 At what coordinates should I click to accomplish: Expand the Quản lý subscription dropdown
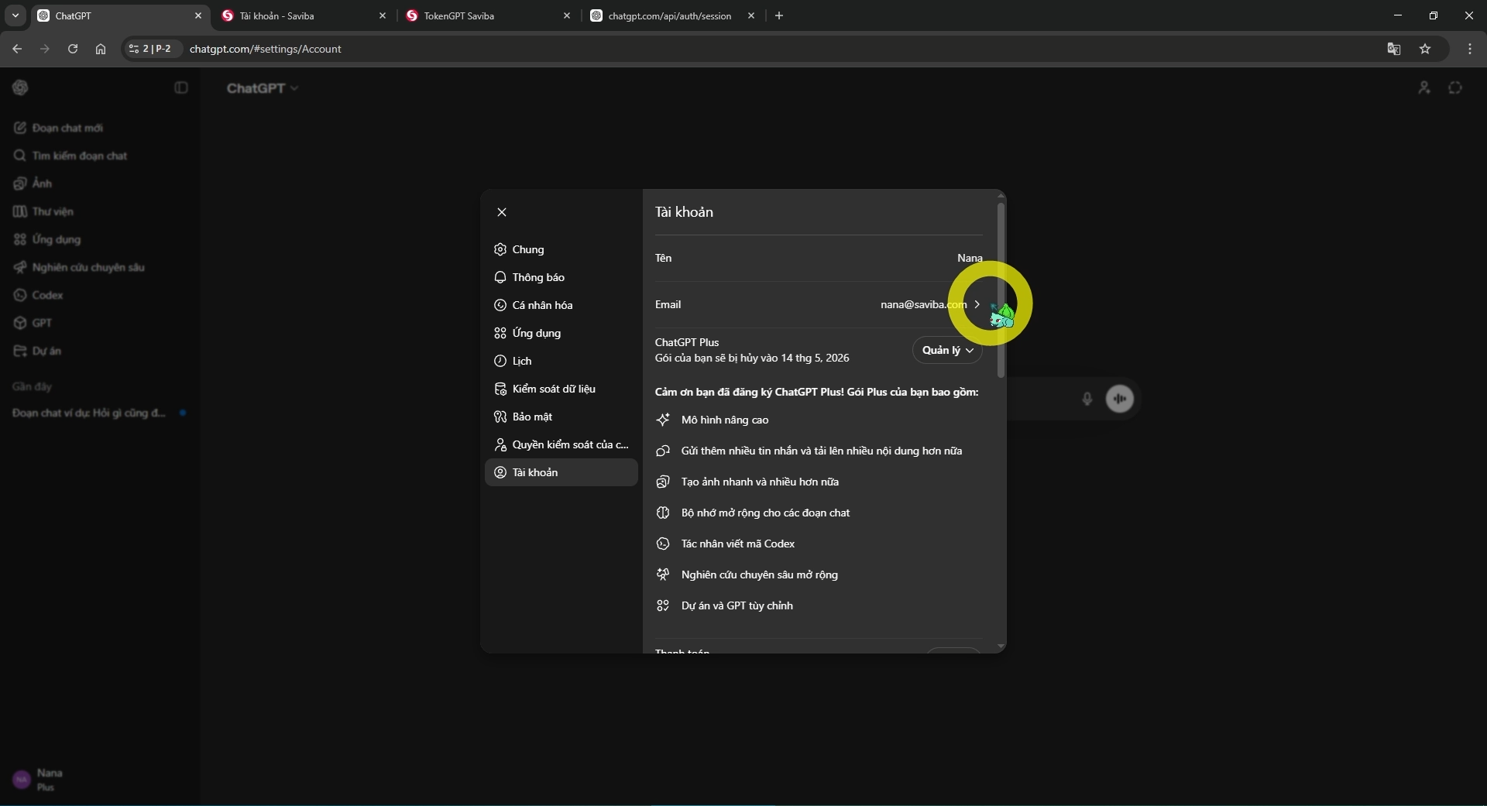pos(947,350)
